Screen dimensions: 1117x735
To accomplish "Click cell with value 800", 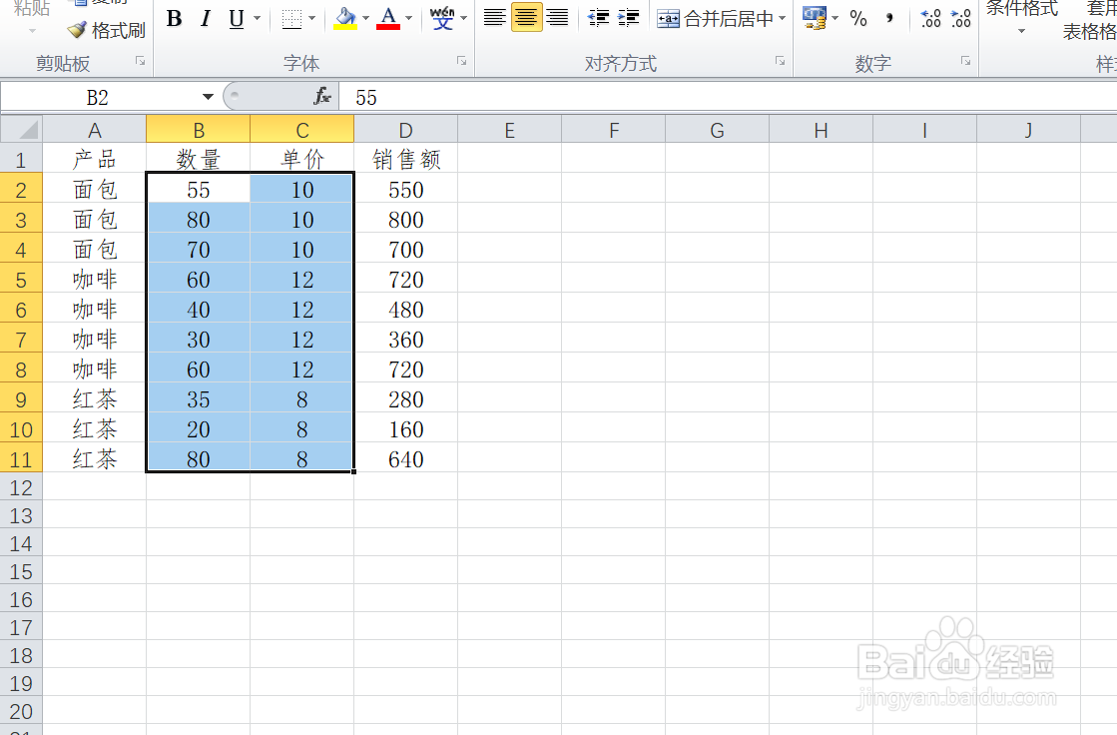I will pyautogui.click(x=406, y=220).
